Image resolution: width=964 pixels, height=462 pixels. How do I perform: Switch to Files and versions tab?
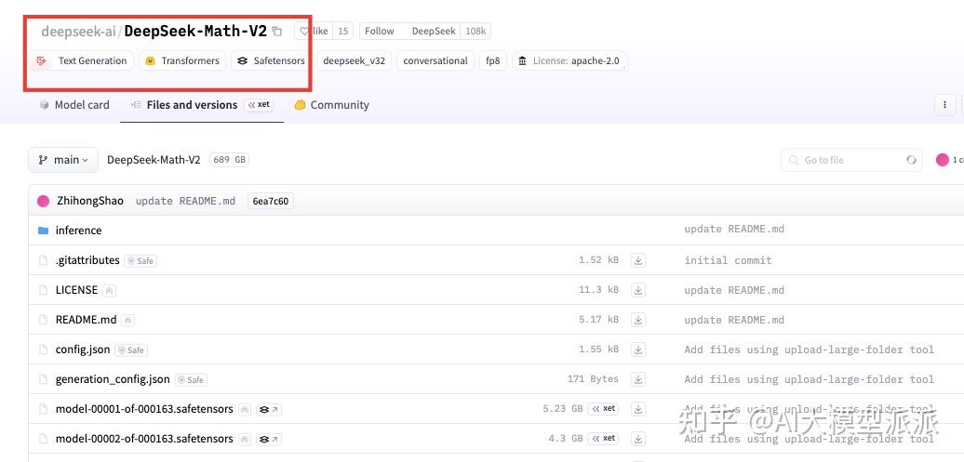202,105
